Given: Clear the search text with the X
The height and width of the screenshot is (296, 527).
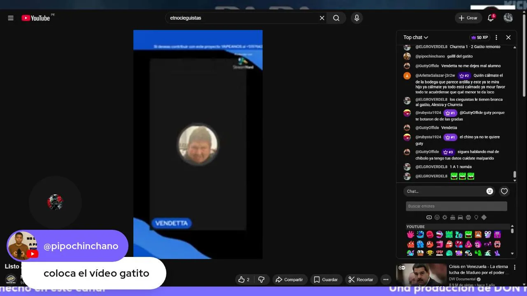Looking at the screenshot, I should (x=322, y=18).
